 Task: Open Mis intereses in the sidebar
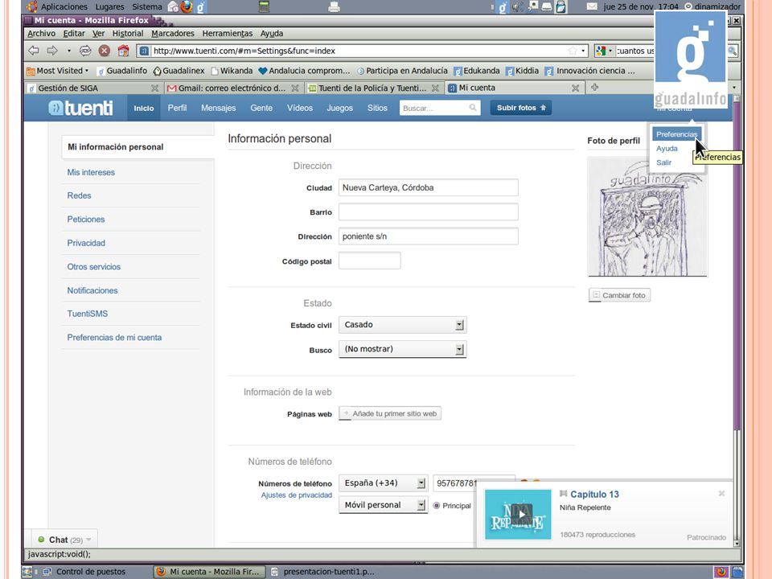coord(91,172)
